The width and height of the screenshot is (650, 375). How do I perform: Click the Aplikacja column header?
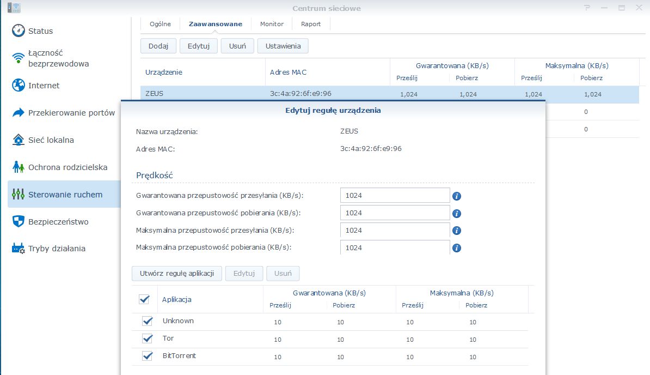(176, 299)
